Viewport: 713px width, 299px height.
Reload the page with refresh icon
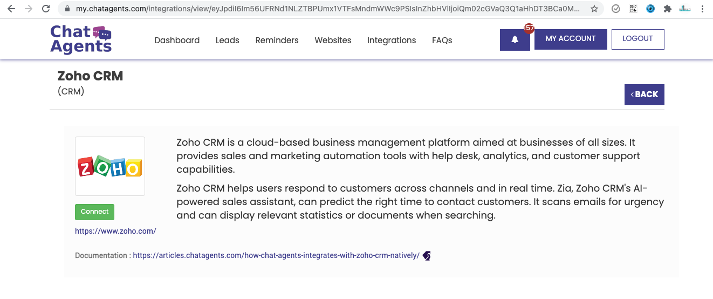(46, 9)
